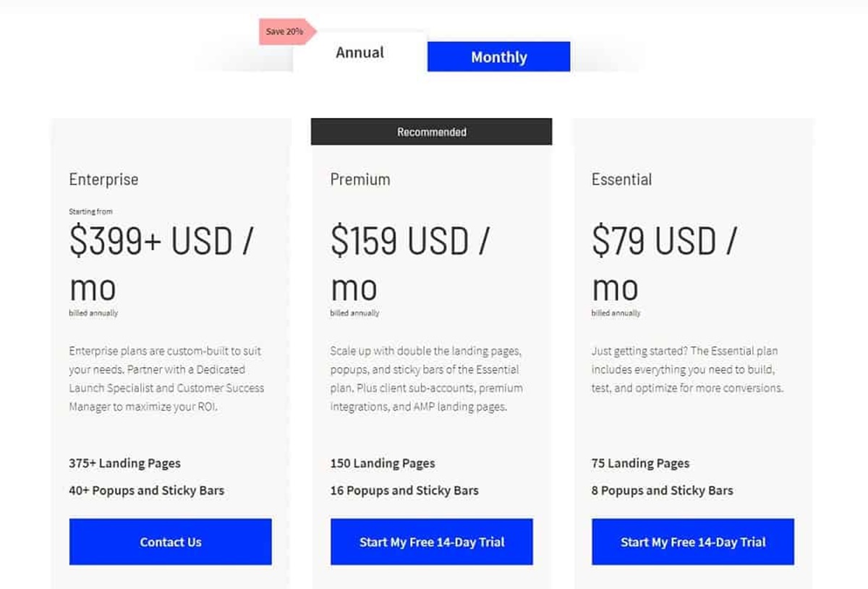Image resolution: width=868 pixels, height=589 pixels.
Task: Start free 14-day trial for Essential
Action: point(693,542)
